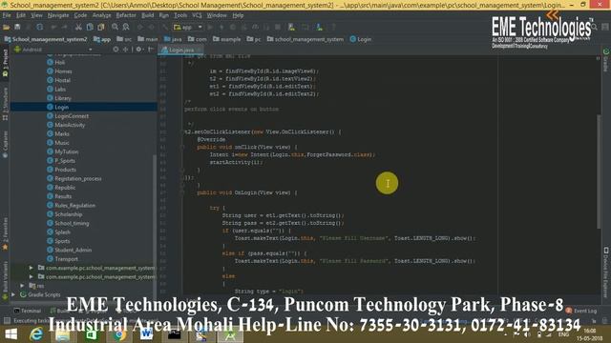Image resolution: width=611 pixels, height=343 pixels.
Task: Click the Replace toolbar icon
Action: click(x=126, y=28)
